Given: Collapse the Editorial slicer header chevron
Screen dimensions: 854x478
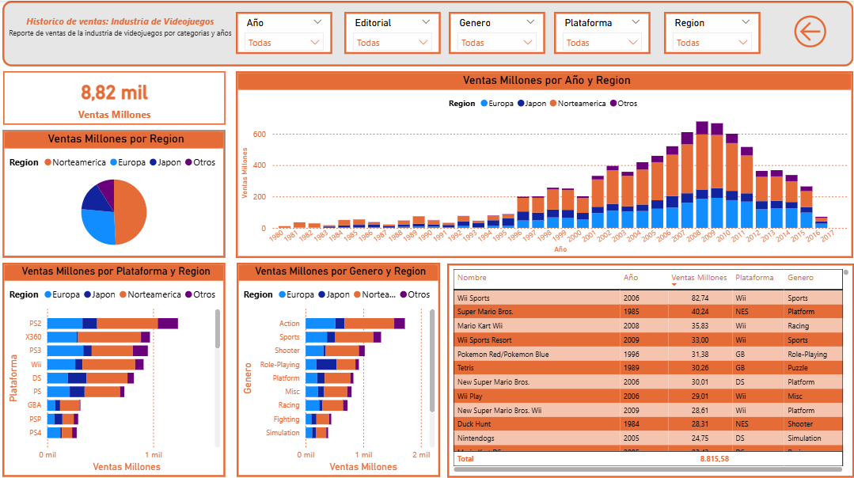Looking at the screenshot, I should pyautogui.click(x=427, y=23).
